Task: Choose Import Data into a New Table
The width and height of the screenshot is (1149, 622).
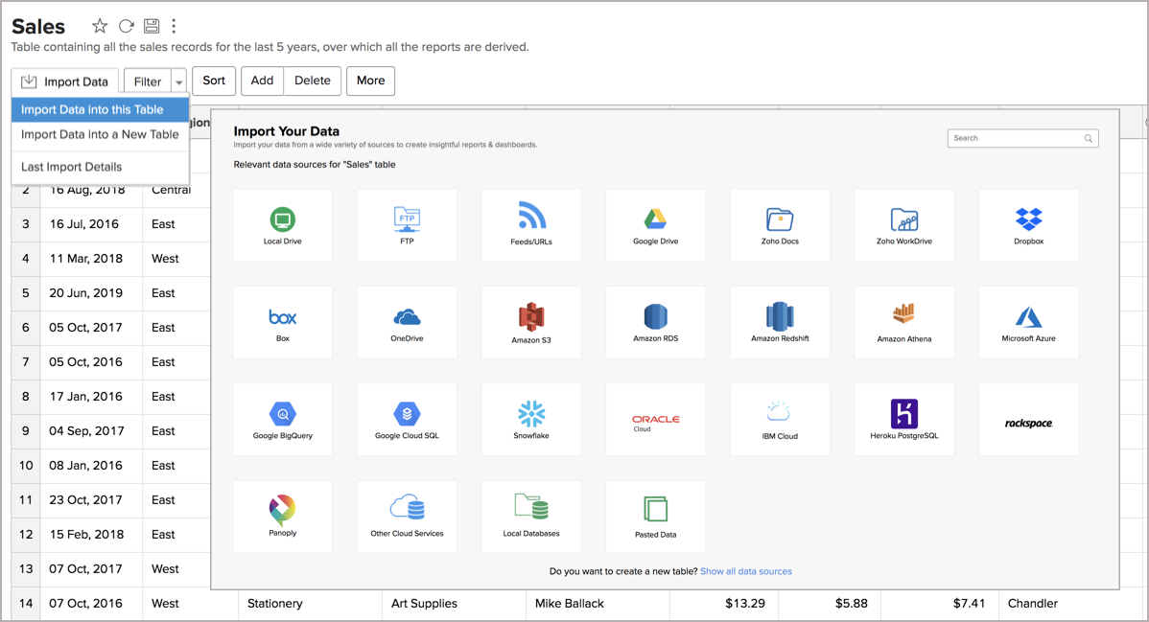Action: [99, 134]
